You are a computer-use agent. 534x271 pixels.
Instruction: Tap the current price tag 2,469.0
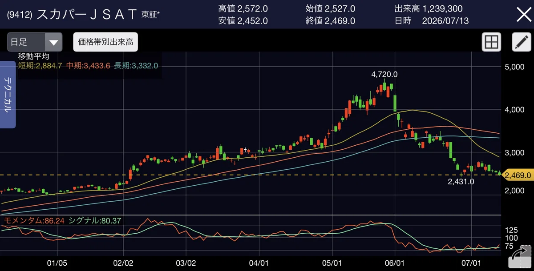point(517,175)
